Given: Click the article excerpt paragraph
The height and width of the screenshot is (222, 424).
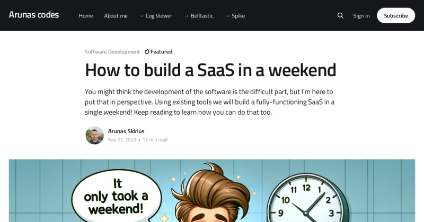Looking at the screenshot, I should tap(210, 101).
